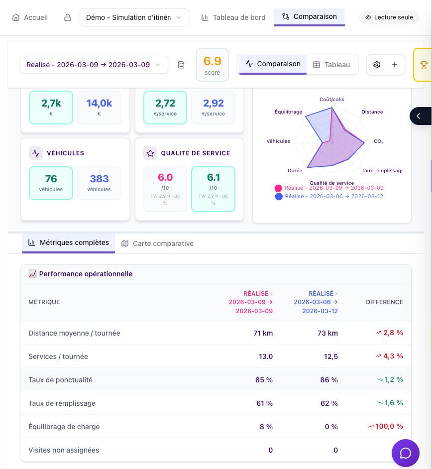Click the document icon next to date selector
Viewport: 432px width, 469px height.
181,65
